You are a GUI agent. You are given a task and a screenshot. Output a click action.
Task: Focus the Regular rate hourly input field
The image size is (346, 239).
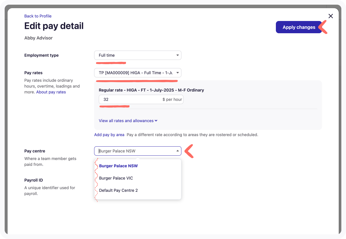[x=129, y=99]
